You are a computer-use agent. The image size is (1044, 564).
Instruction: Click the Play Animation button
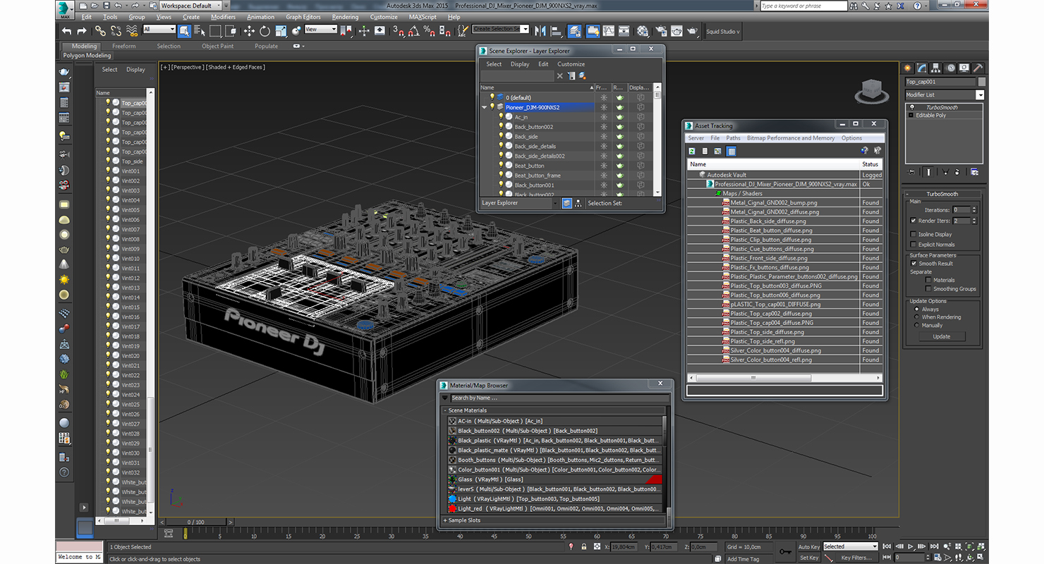pos(911,546)
